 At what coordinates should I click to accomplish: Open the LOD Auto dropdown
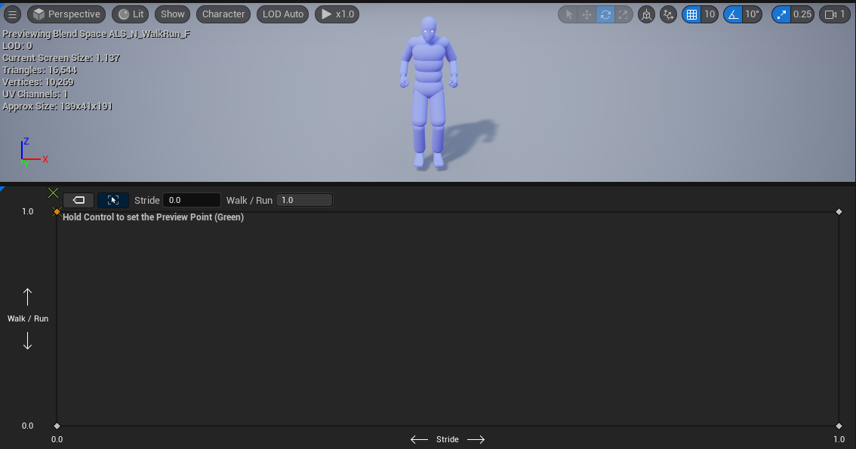pyautogui.click(x=283, y=14)
